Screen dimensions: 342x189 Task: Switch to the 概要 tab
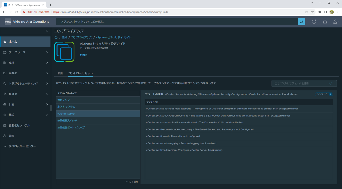click(x=60, y=73)
